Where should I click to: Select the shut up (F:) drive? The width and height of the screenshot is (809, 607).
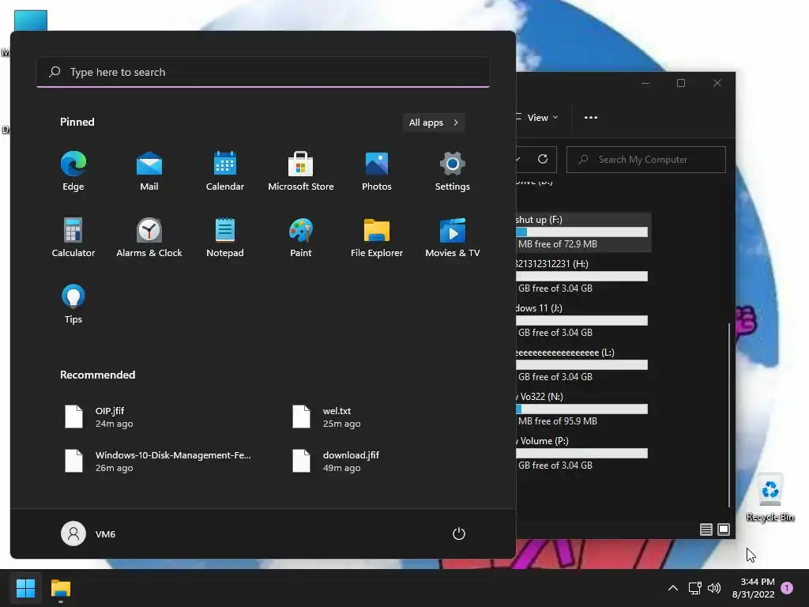(583, 232)
